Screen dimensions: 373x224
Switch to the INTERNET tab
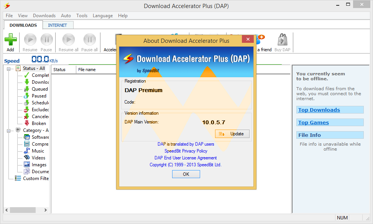[58, 25]
